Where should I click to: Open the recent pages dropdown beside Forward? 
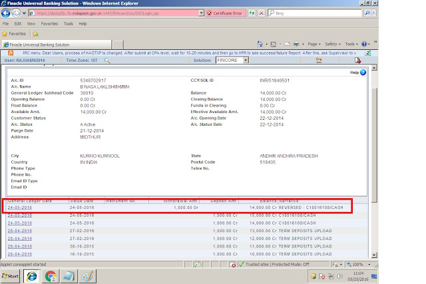(x=24, y=13)
